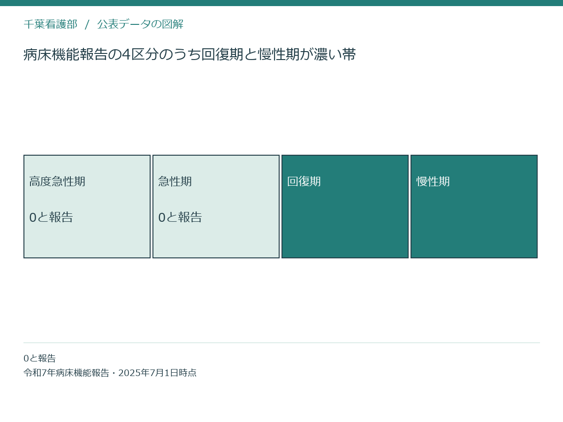Screen dimensions: 563x422
Task: Click the 千葉看護部 breadcrumb text
Action: pyautogui.click(x=51, y=24)
